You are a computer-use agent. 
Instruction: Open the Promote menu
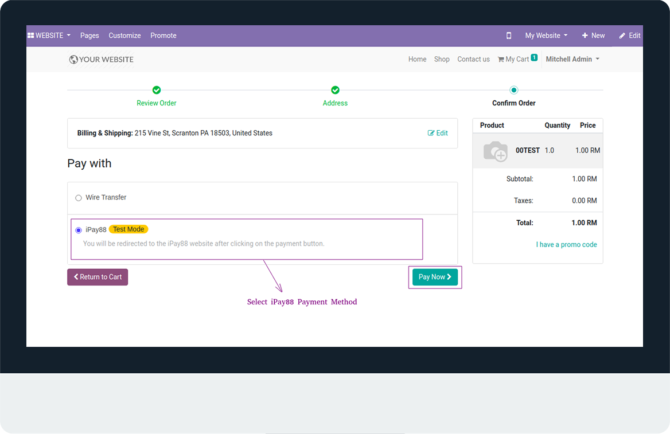163,36
